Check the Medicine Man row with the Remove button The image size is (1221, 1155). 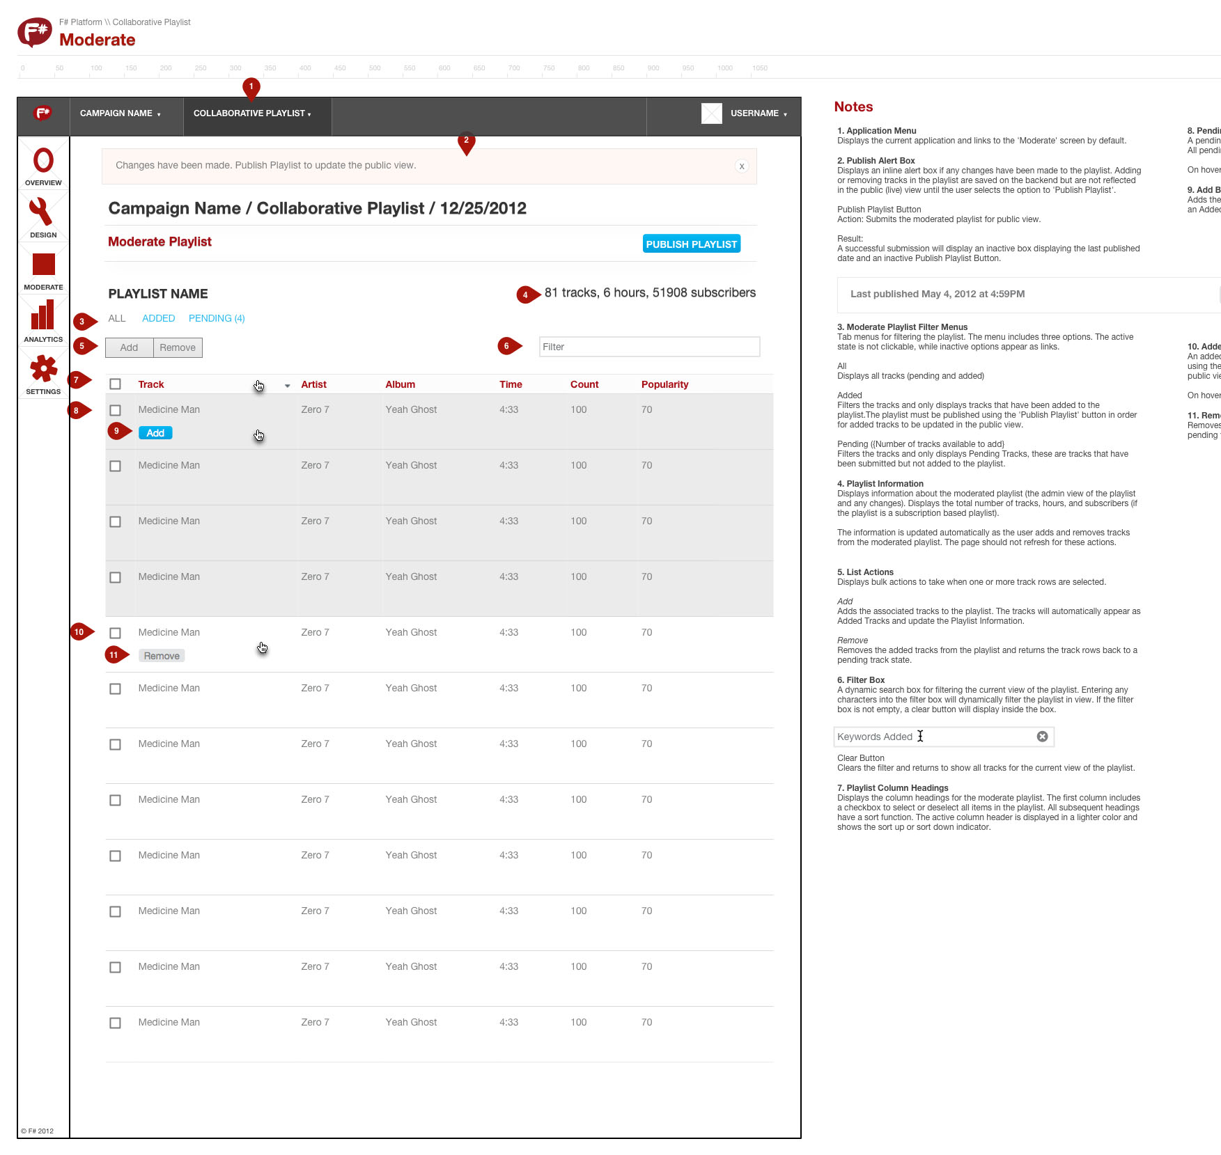tap(116, 633)
